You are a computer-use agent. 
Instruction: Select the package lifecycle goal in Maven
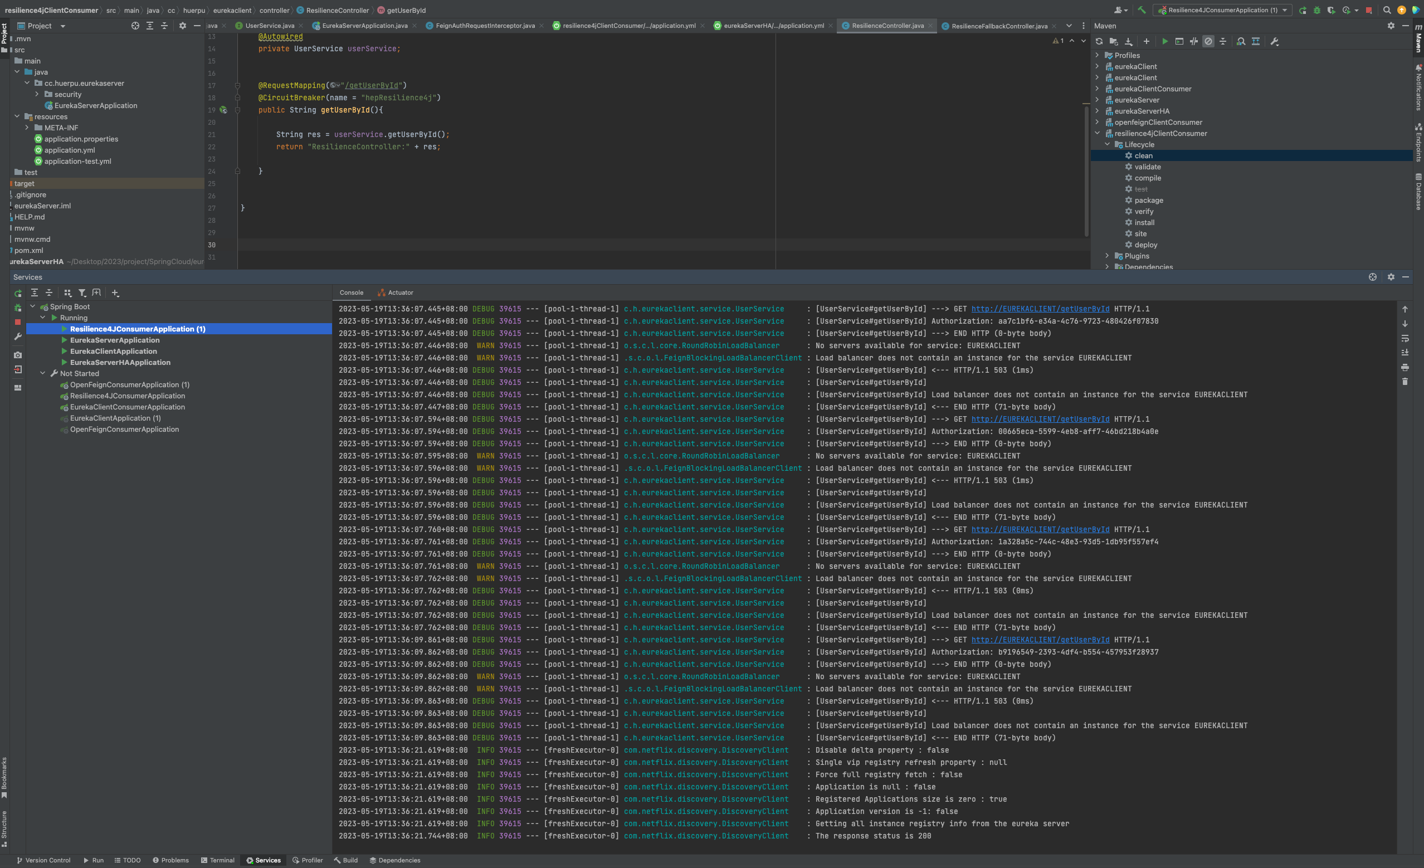click(x=1148, y=200)
